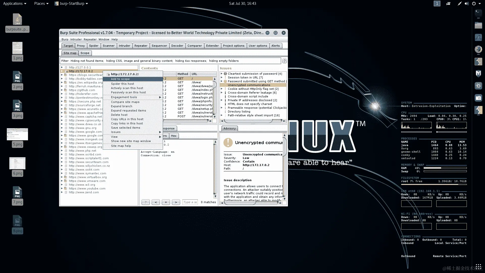Choose Spider this host
Screen dimensions: 485x273
point(133,84)
